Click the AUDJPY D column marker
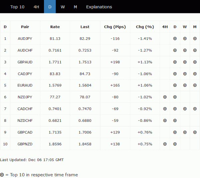 click(175, 39)
